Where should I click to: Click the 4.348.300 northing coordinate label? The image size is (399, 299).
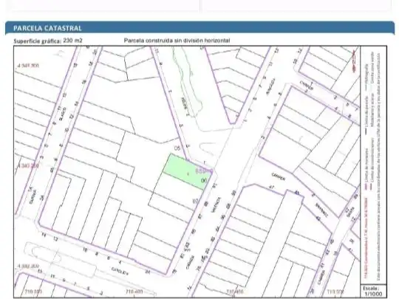coord(28,66)
